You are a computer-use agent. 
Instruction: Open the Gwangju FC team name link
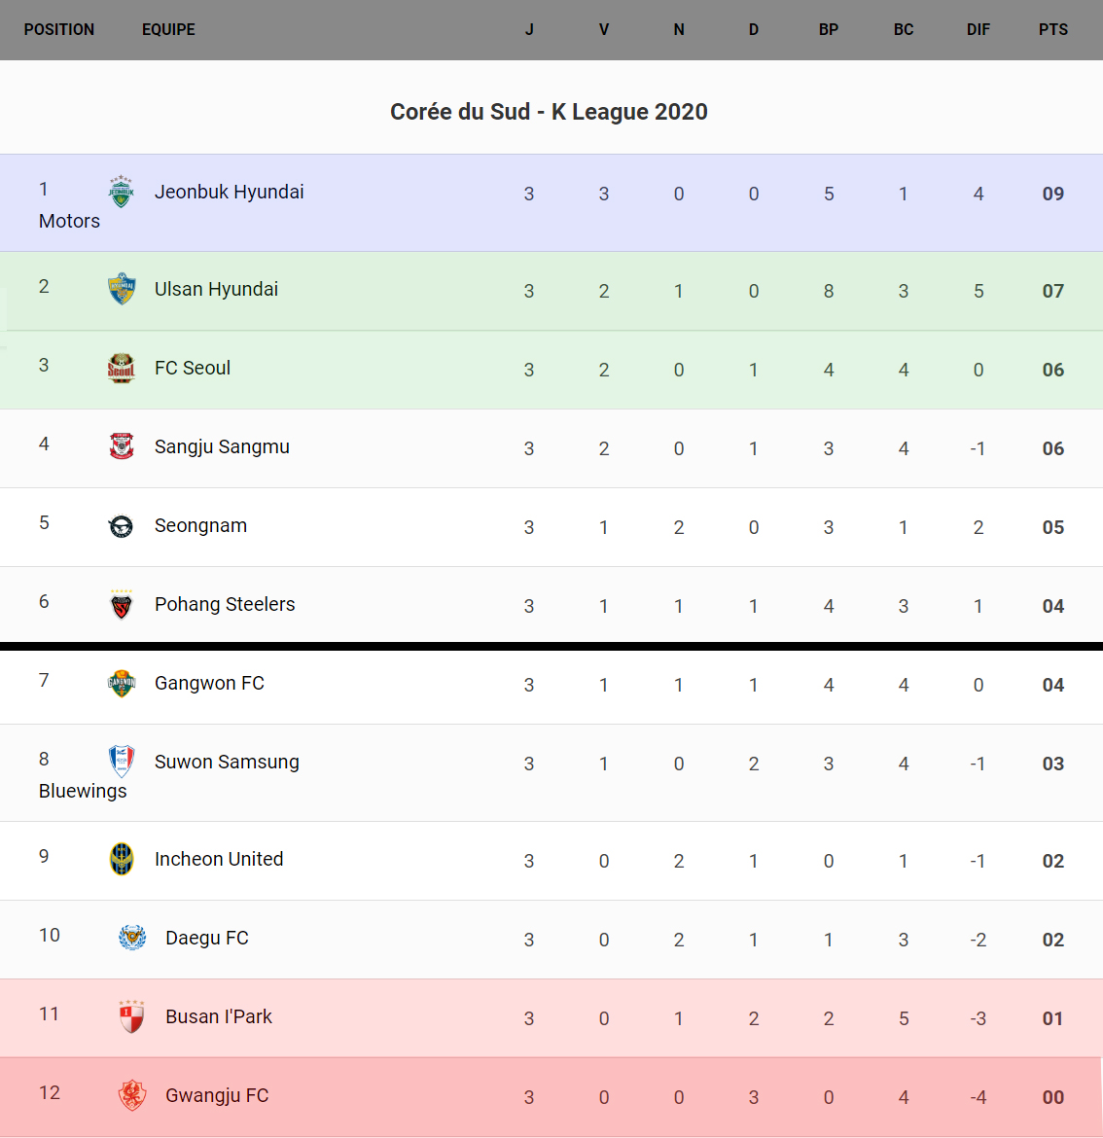pos(217,1095)
